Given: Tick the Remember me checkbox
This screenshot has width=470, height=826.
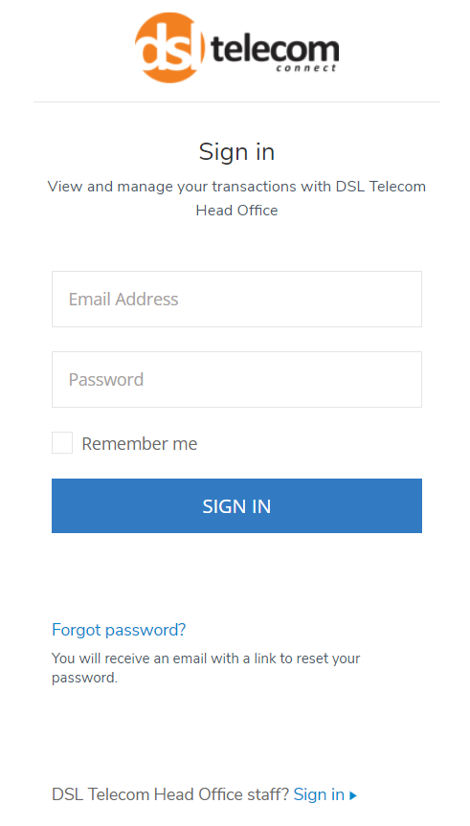Looking at the screenshot, I should [x=62, y=443].
